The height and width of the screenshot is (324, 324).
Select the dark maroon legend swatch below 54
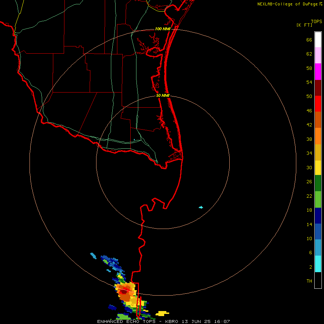click(x=318, y=88)
